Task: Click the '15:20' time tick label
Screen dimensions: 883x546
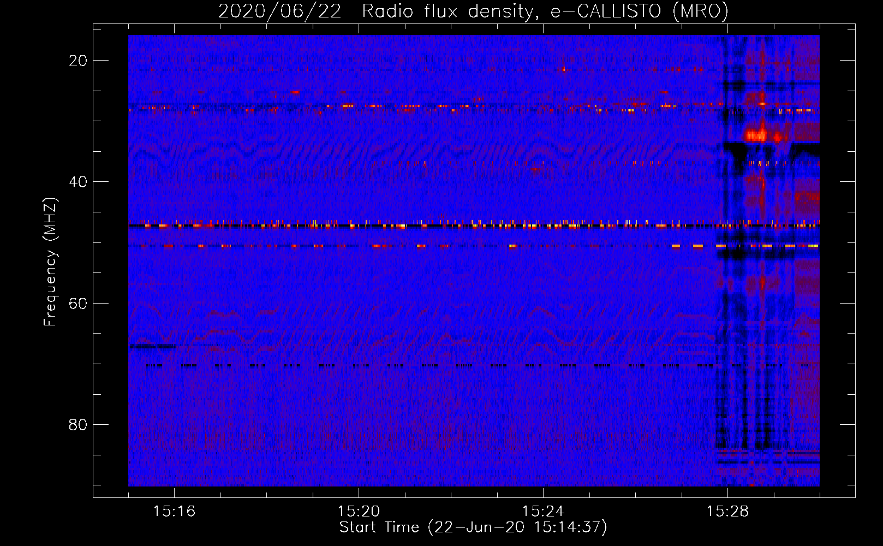Action: [x=359, y=512]
